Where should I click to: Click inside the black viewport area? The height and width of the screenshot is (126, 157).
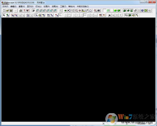coord(78,68)
